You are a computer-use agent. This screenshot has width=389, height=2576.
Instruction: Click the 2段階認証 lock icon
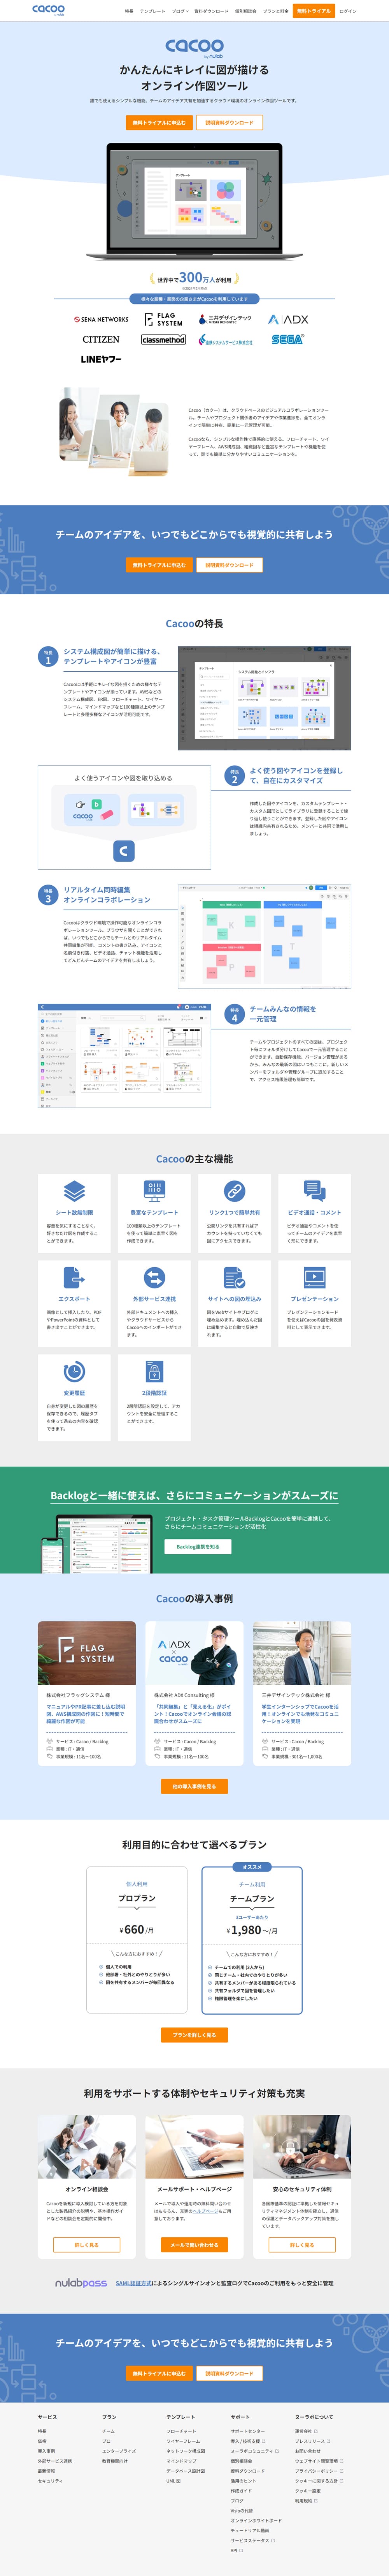[154, 1371]
